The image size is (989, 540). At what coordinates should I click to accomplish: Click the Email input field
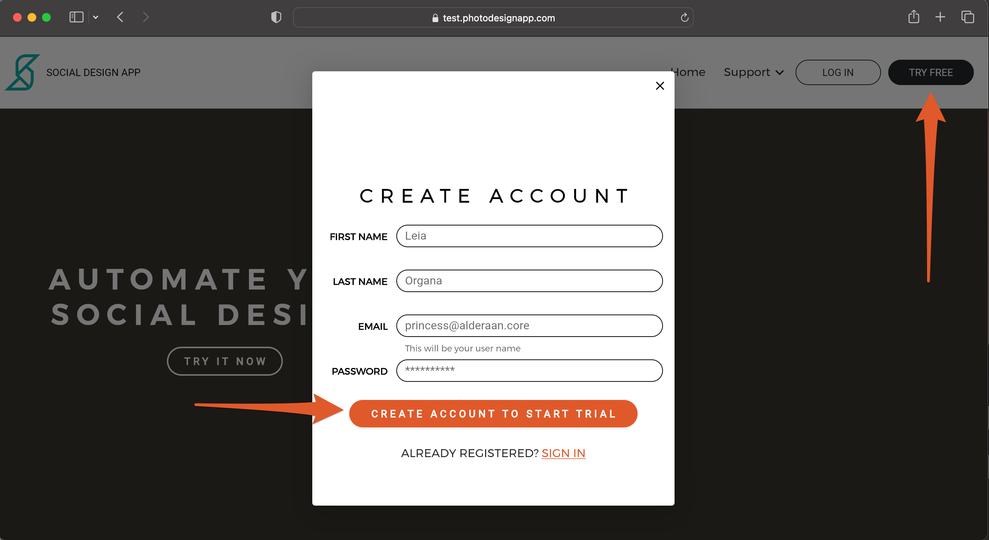point(529,325)
